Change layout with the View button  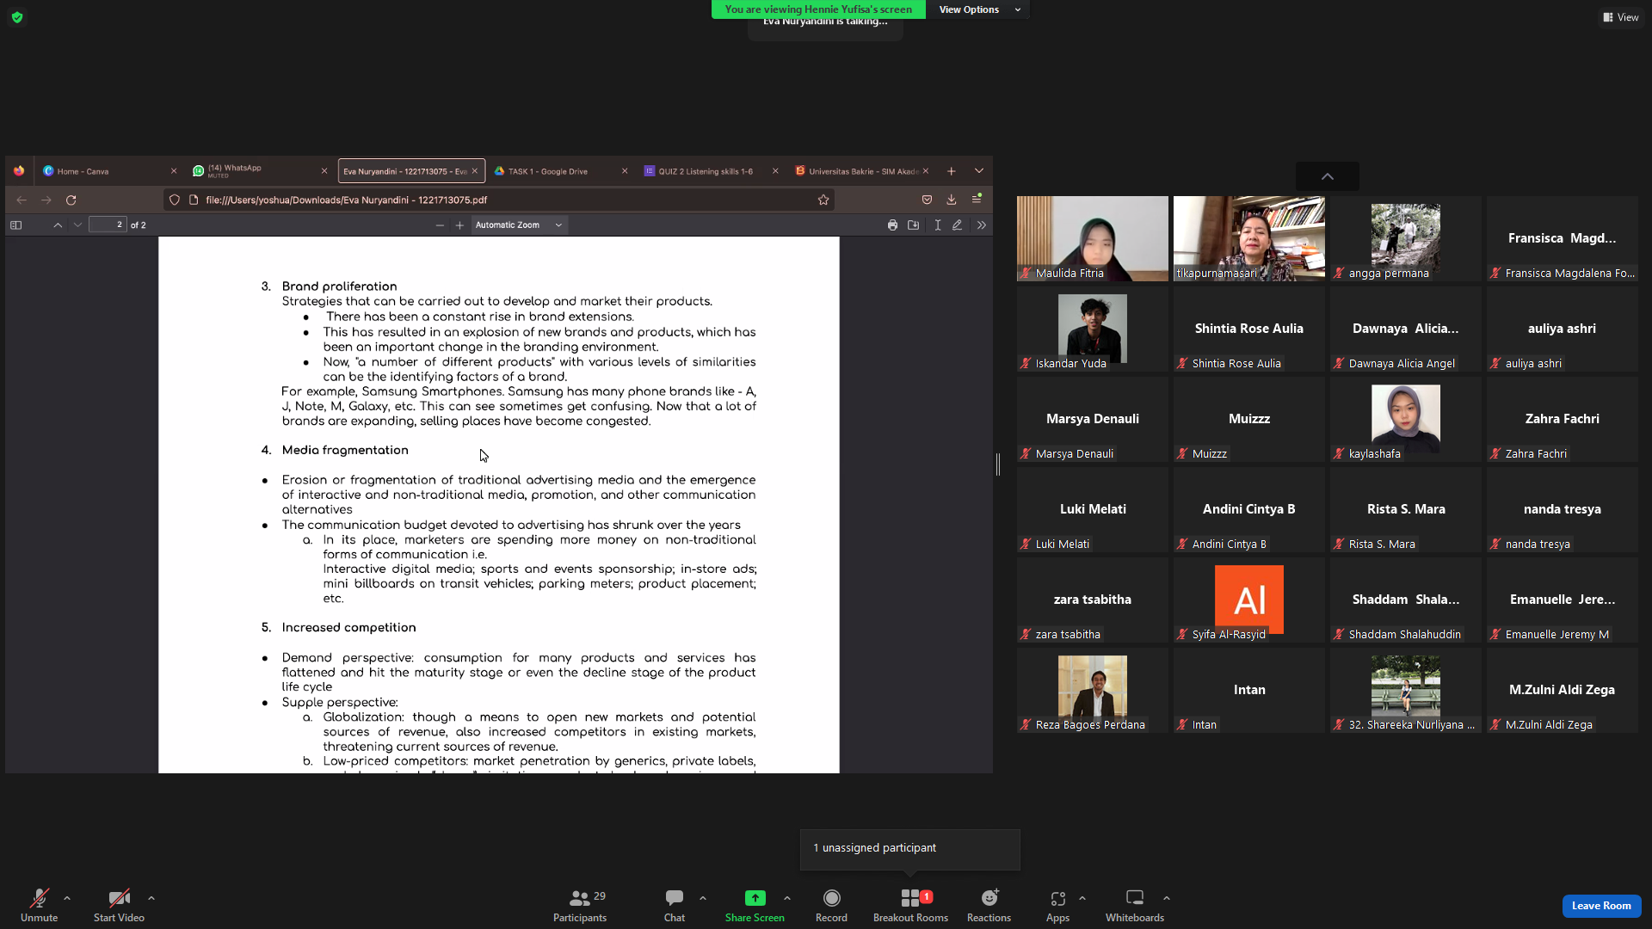point(1621,17)
